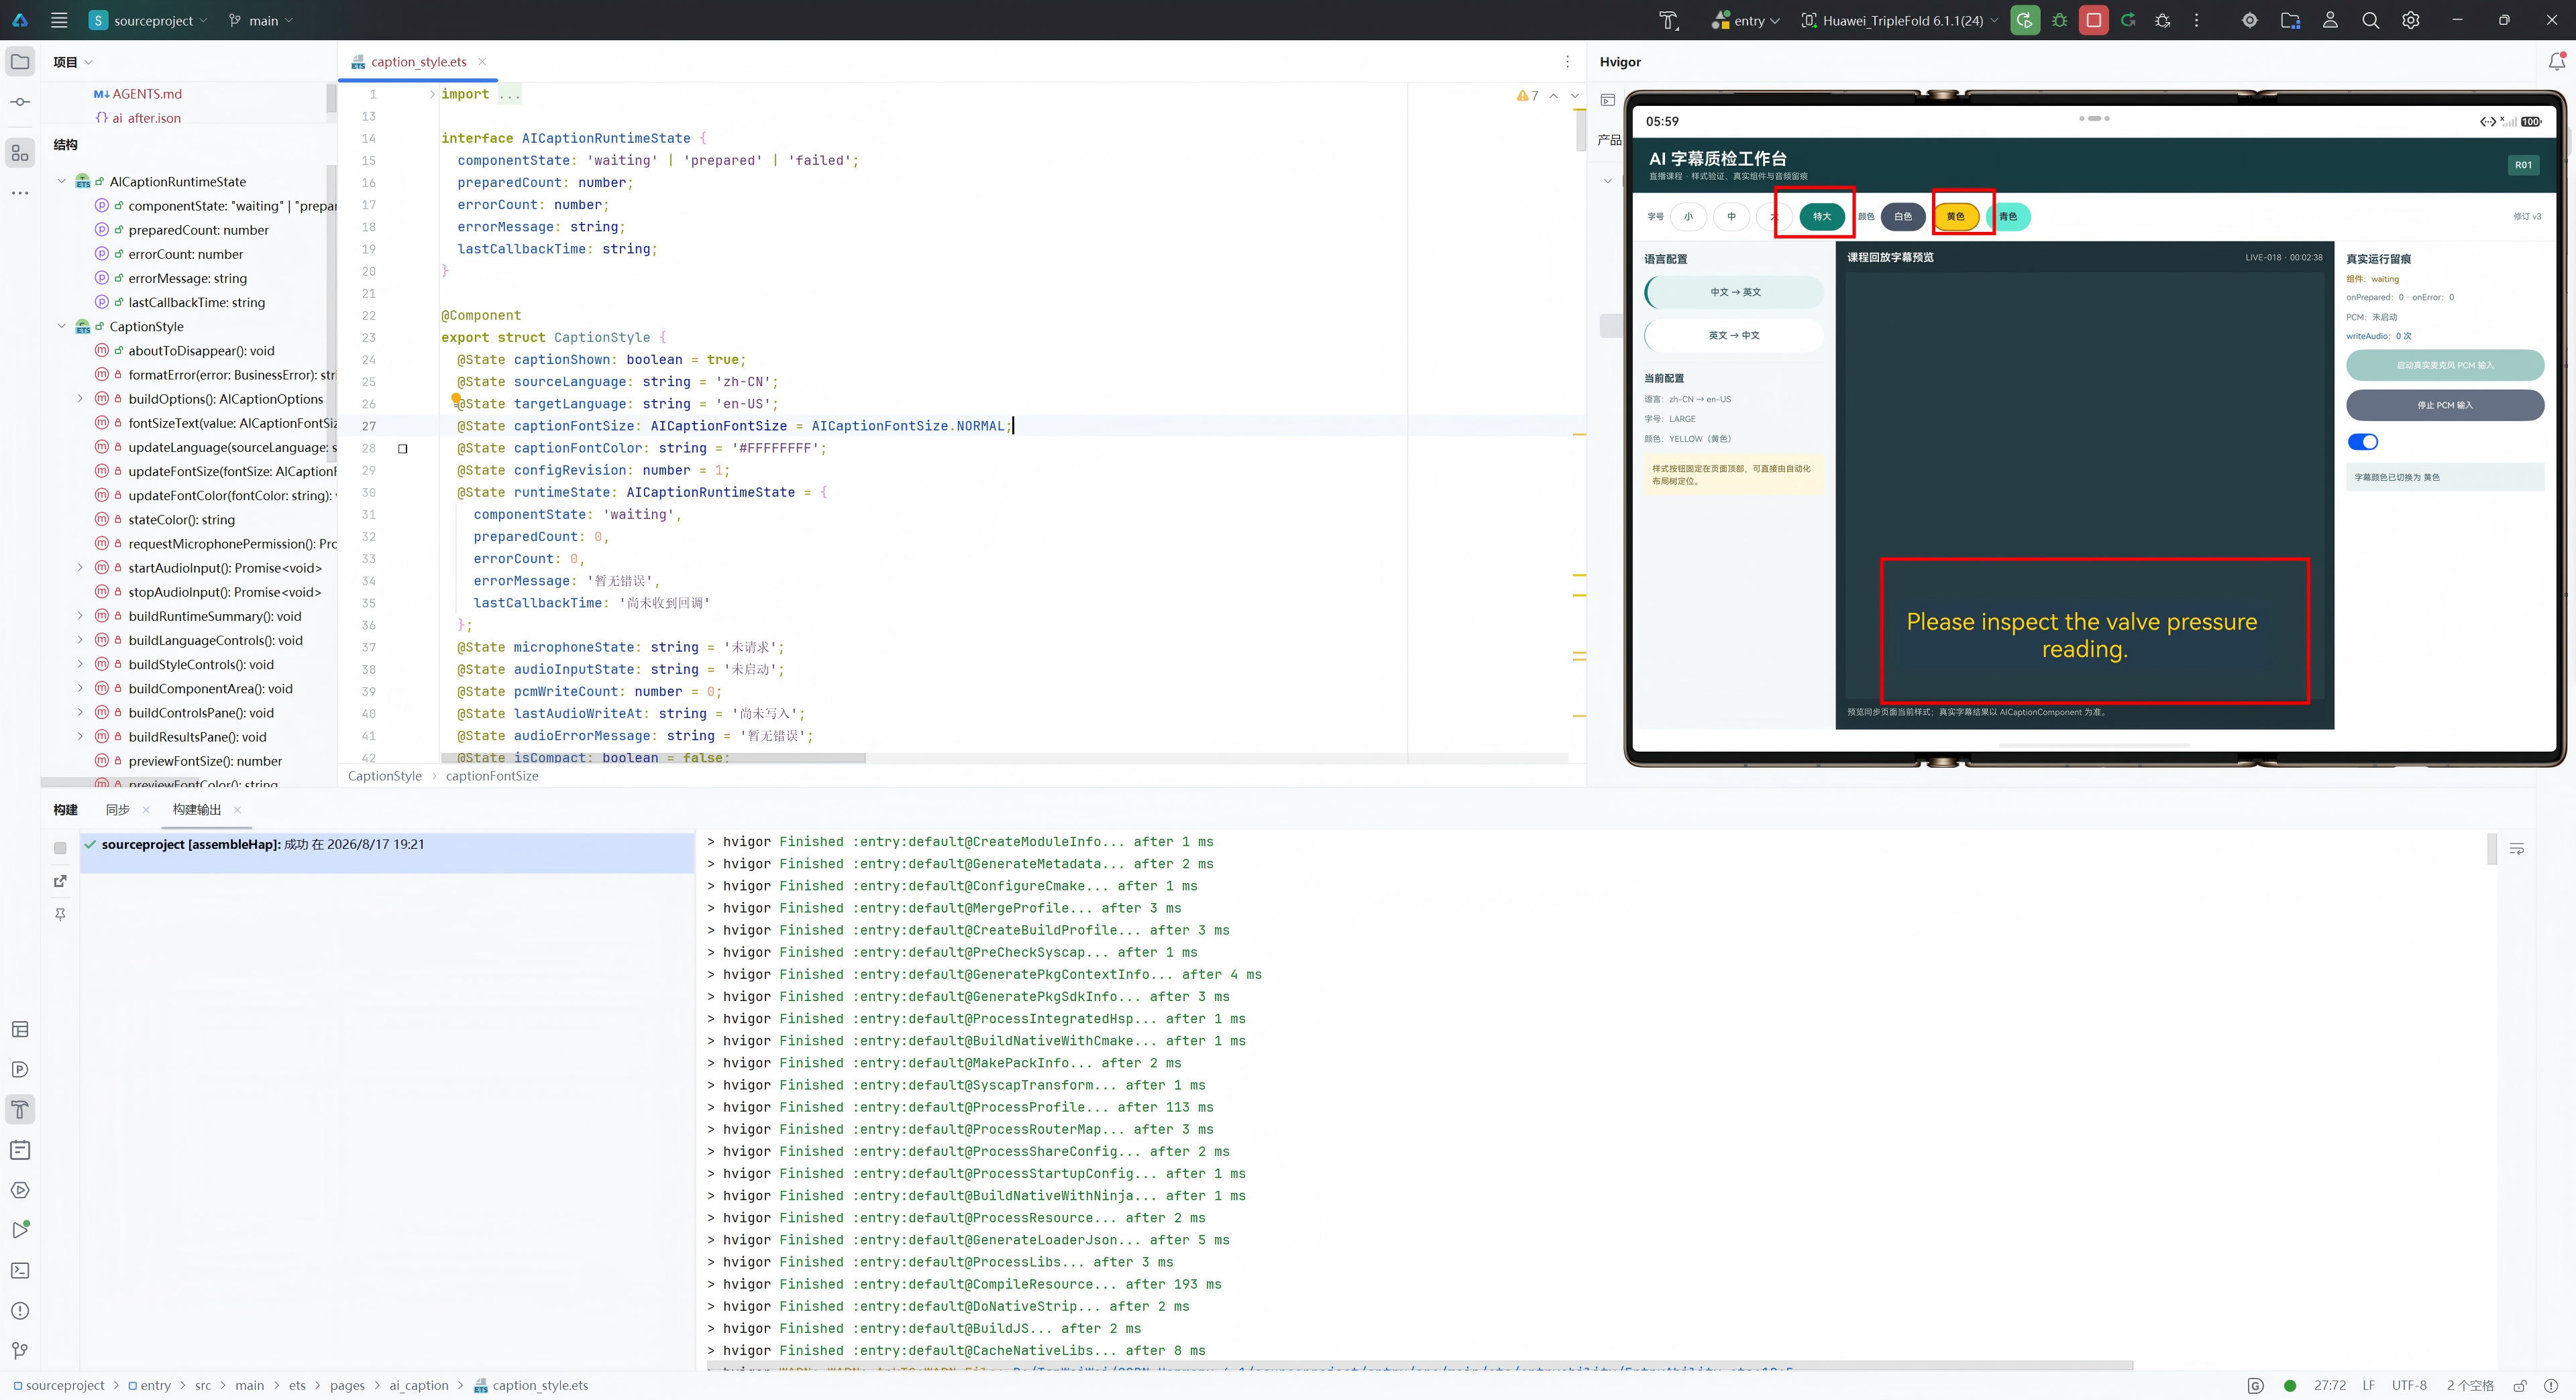Viewport: 2576px width, 1400px height.
Task: Open the more actions vertical dots
Action: [x=2196, y=20]
